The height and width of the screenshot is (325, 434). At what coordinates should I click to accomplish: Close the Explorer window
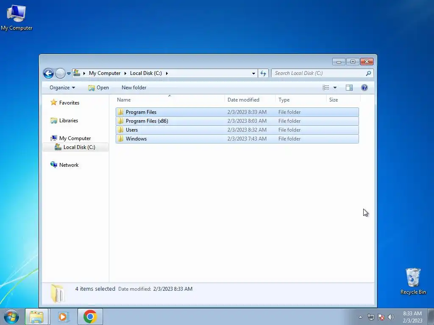[367, 62]
